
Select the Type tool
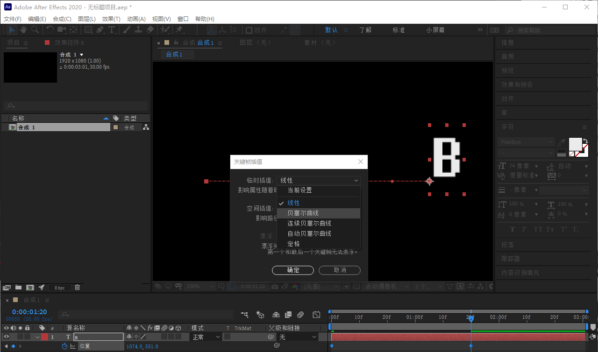coord(112,29)
